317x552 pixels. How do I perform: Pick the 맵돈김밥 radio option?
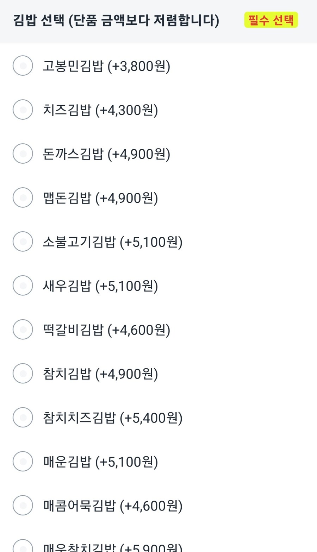point(23,197)
